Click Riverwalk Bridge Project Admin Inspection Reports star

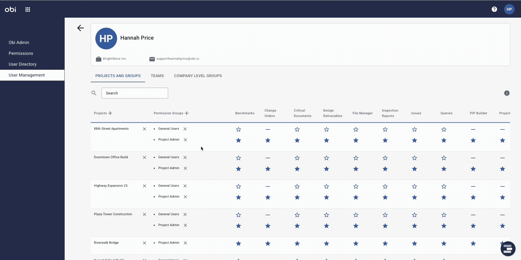click(385, 243)
